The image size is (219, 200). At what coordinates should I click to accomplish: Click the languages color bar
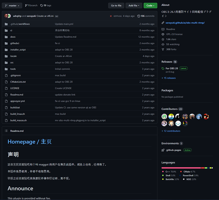[187, 168]
